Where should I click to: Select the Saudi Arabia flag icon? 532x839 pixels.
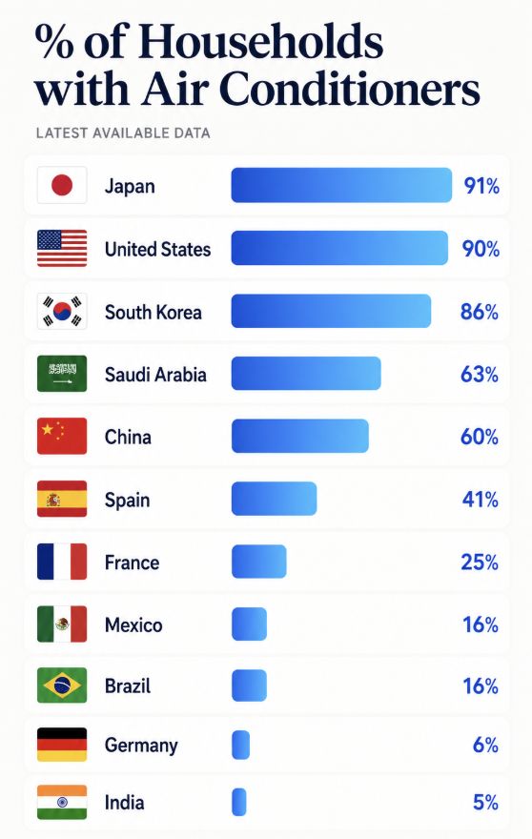62,374
